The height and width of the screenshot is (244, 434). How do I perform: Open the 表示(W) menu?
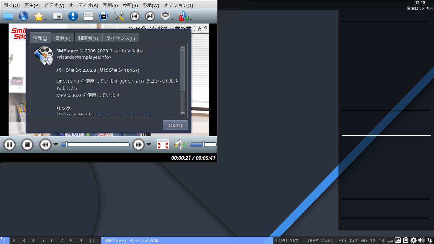pos(151,5)
